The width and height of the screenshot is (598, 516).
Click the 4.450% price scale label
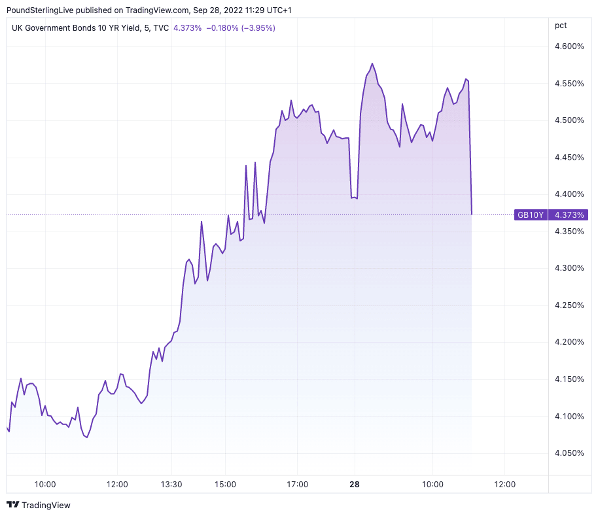coord(568,158)
